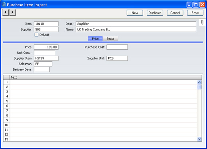Select row number 9 in the text grid

[7, 120]
